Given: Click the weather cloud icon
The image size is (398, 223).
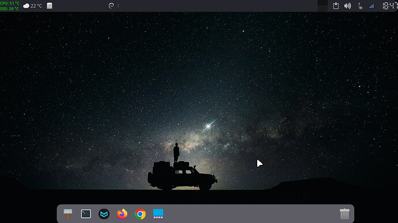Looking at the screenshot, I should pos(26,6).
